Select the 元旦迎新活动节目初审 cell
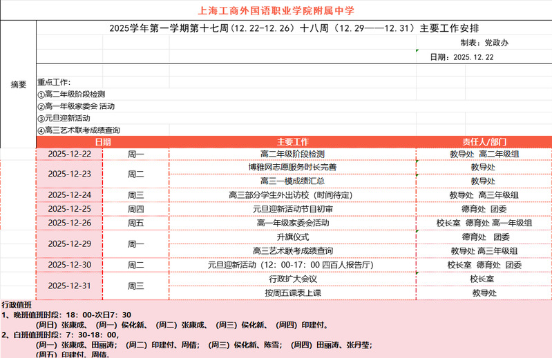This screenshot has width=552, height=358. [292, 208]
